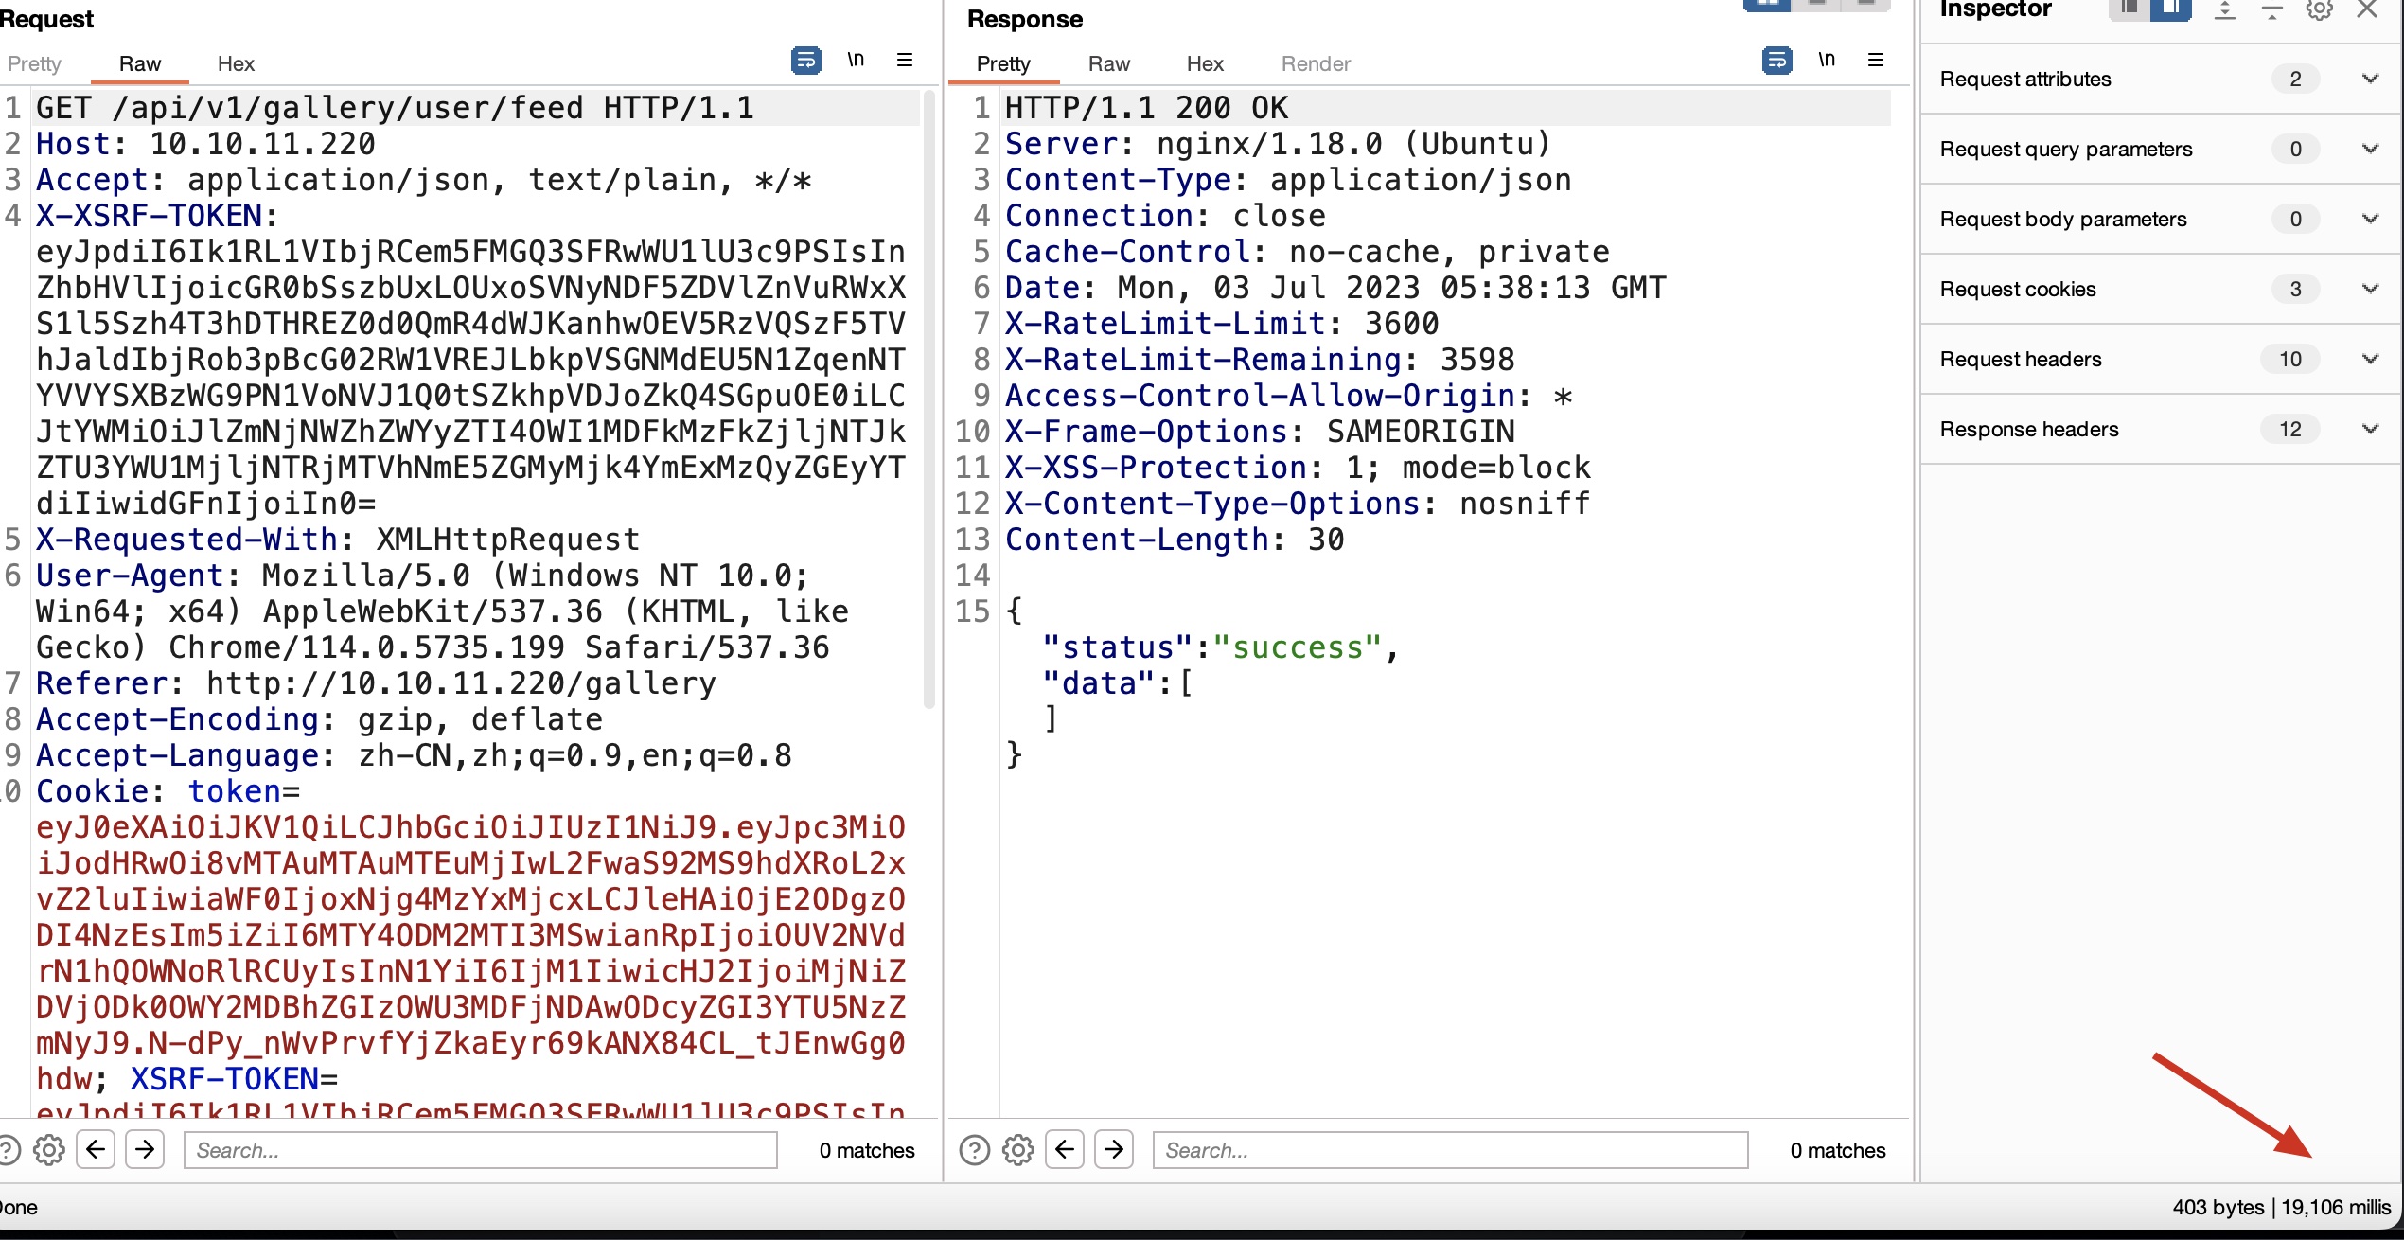
Task: Collapse all Inspector sections icon
Action: tap(2271, 10)
